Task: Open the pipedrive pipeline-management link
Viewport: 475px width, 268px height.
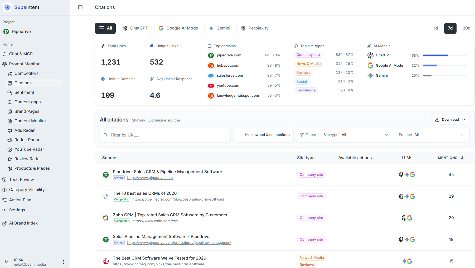Action: 179,243
